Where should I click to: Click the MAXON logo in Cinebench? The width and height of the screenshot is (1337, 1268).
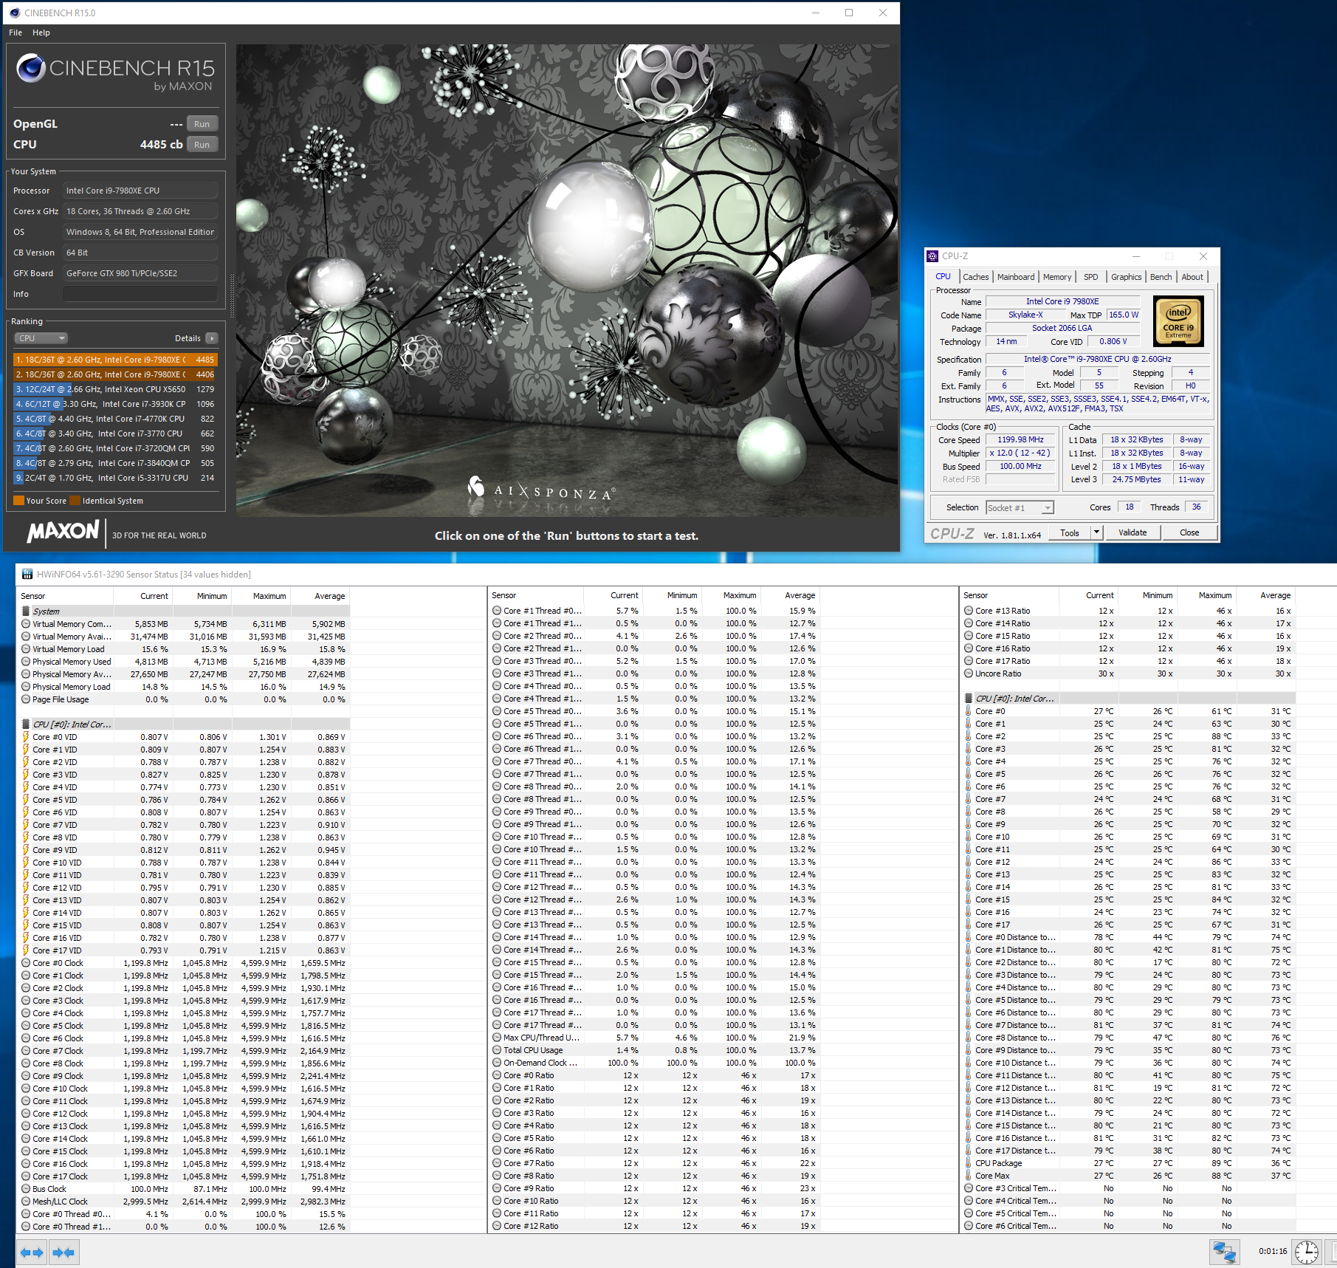tap(63, 532)
